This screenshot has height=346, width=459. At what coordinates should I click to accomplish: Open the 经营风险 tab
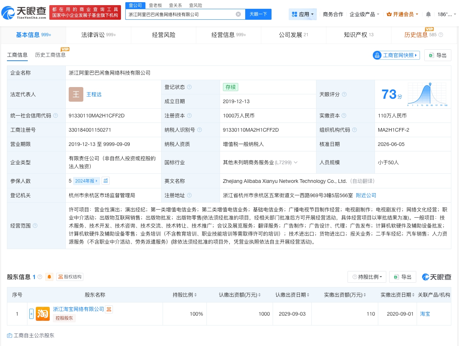164,35
